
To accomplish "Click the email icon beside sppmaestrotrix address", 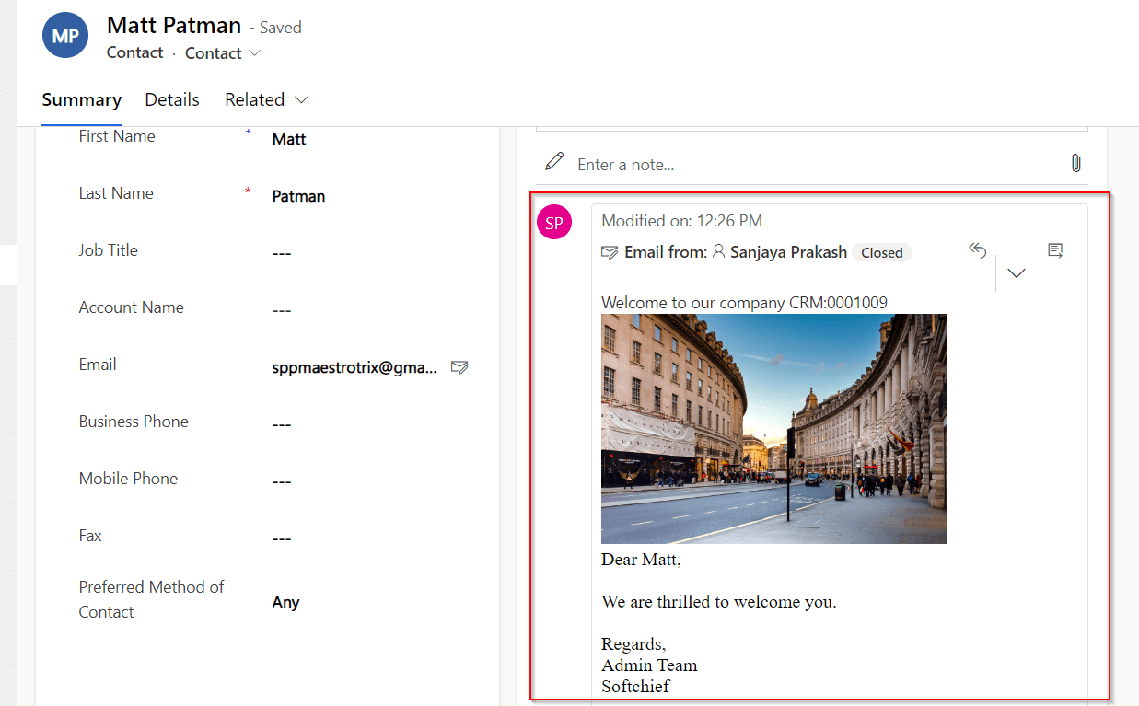I will coord(459,366).
